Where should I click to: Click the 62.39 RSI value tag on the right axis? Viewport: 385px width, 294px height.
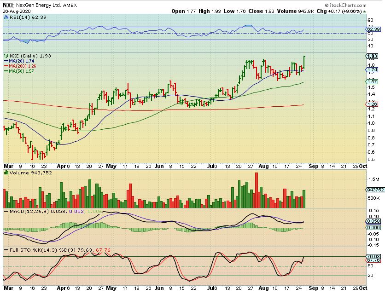[x=373, y=29]
